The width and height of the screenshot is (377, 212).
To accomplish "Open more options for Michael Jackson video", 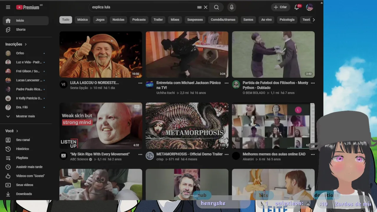I will pyautogui.click(x=226, y=83).
